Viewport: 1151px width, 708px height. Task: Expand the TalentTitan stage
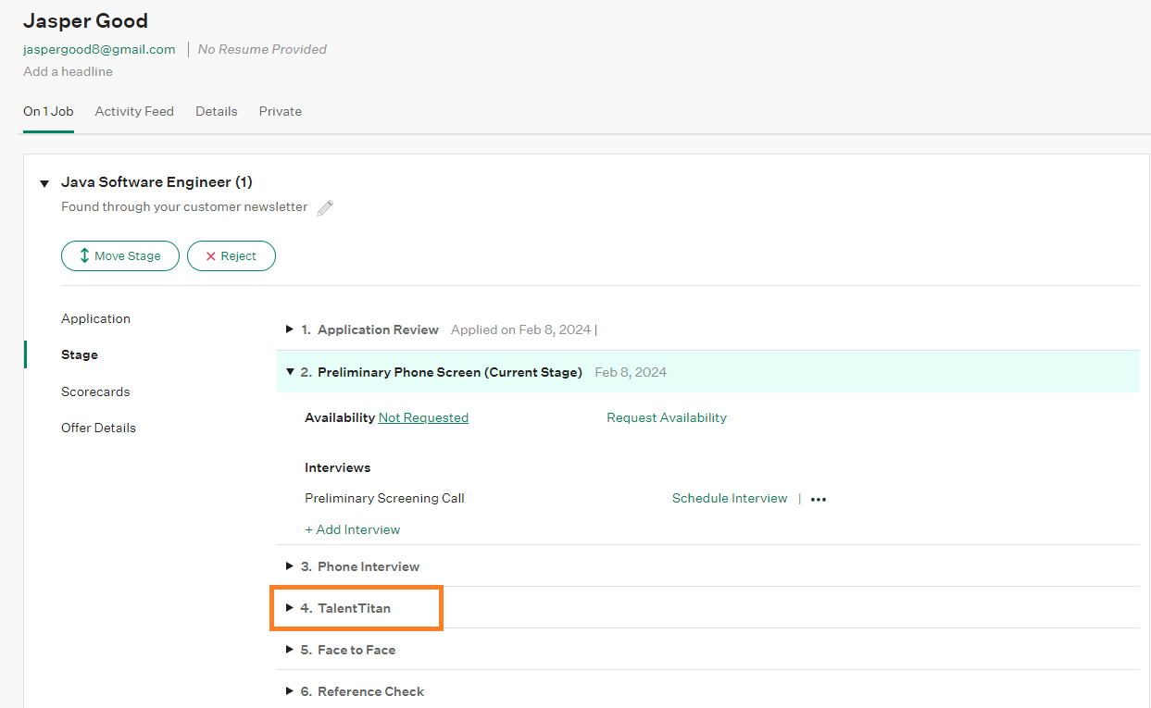coord(290,608)
